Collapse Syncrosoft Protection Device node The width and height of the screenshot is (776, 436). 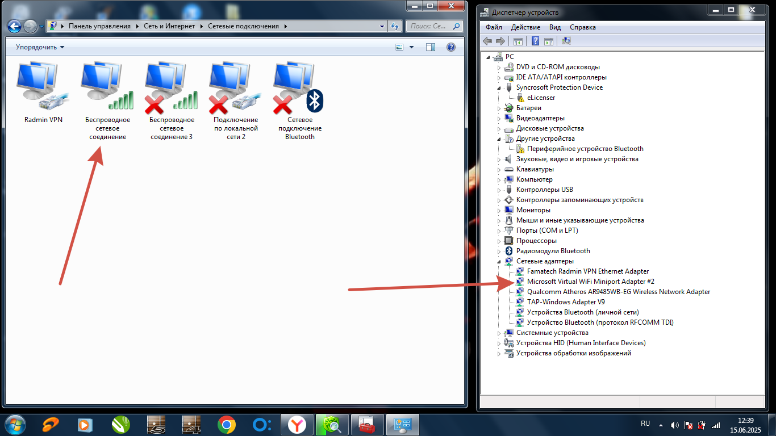click(x=499, y=87)
